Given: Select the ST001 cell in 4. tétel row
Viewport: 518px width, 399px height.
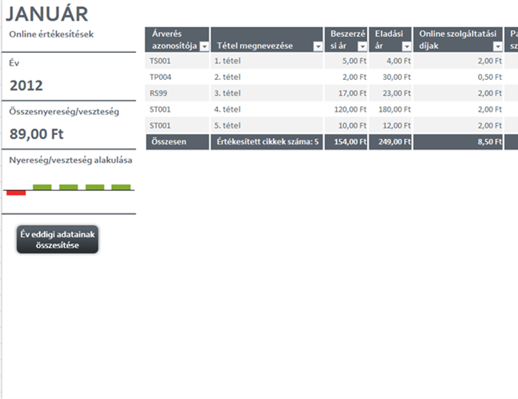Looking at the screenshot, I should 177,110.
